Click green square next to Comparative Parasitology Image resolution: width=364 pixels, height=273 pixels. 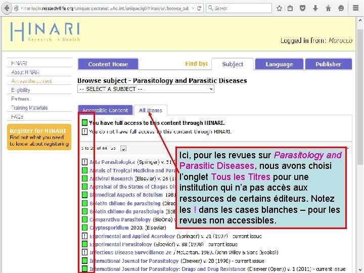85,219
